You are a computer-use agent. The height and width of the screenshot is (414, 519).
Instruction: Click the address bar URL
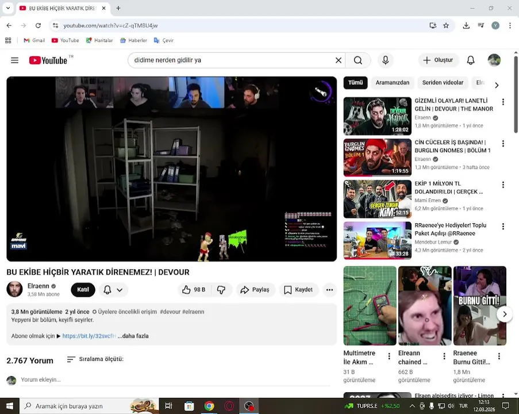[x=110, y=25]
